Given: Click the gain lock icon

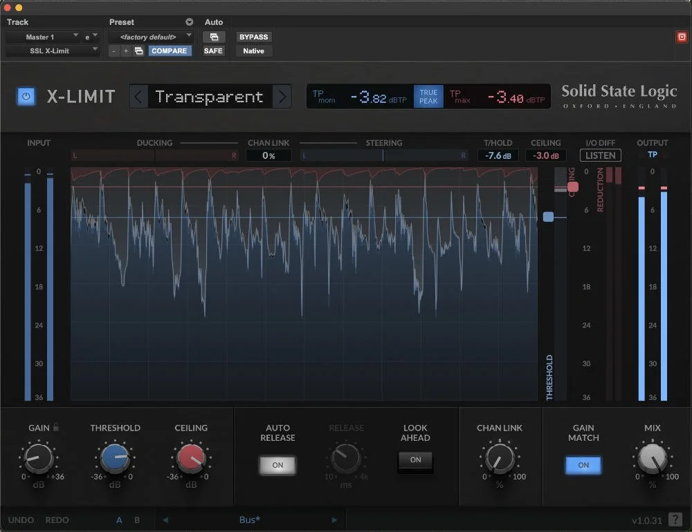Looking at the screenshot, I should (x=55, y=427).
